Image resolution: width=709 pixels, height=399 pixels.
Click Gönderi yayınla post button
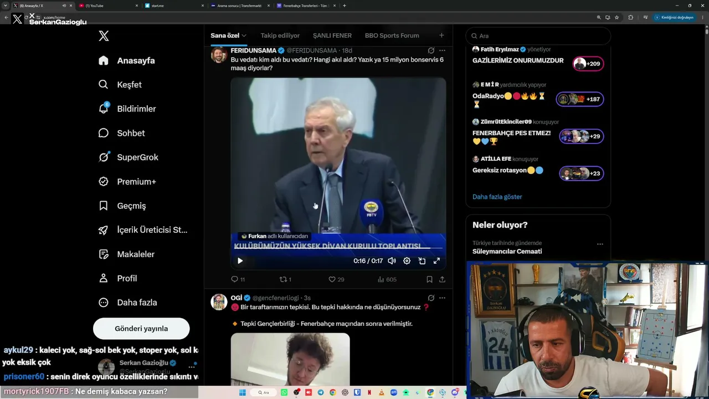(141, 329)
